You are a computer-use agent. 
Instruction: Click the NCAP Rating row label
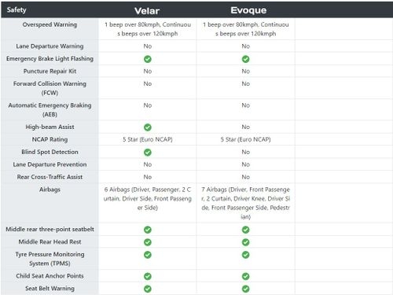click(x=50, y=139)
